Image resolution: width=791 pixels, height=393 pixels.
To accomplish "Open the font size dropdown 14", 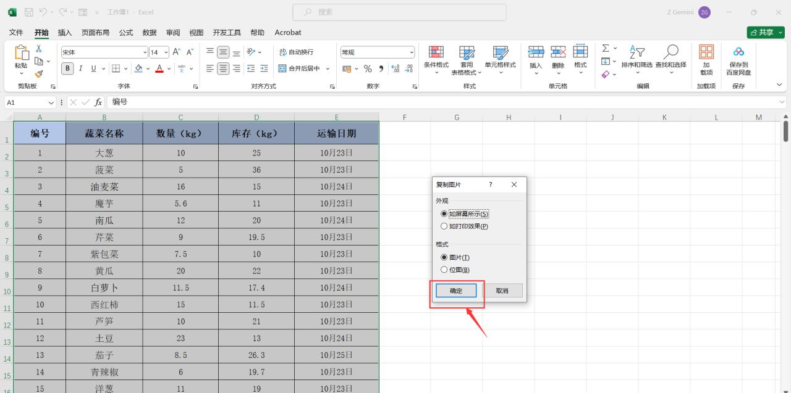I will [166, 52].
